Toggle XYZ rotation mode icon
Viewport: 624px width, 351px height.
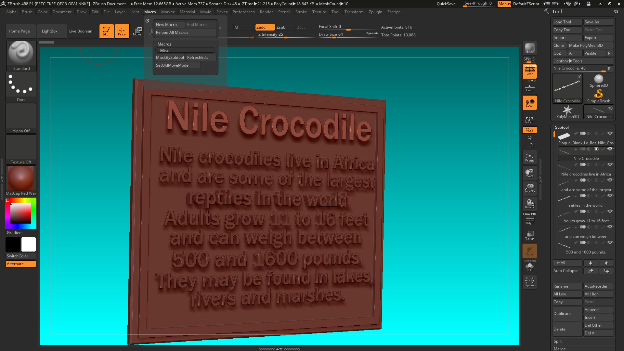tap(529, 130)
